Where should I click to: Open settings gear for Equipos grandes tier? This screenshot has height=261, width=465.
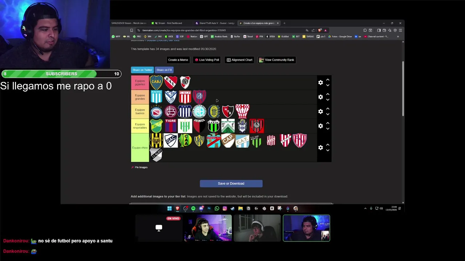(x=320, y=97)
